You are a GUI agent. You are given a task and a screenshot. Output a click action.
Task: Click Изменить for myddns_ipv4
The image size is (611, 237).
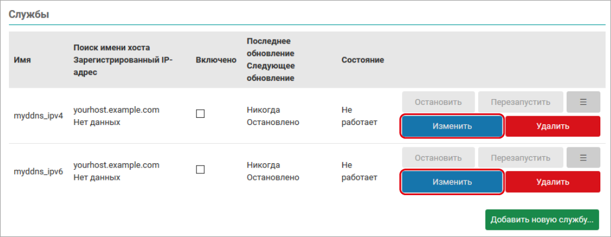point(452,126)
